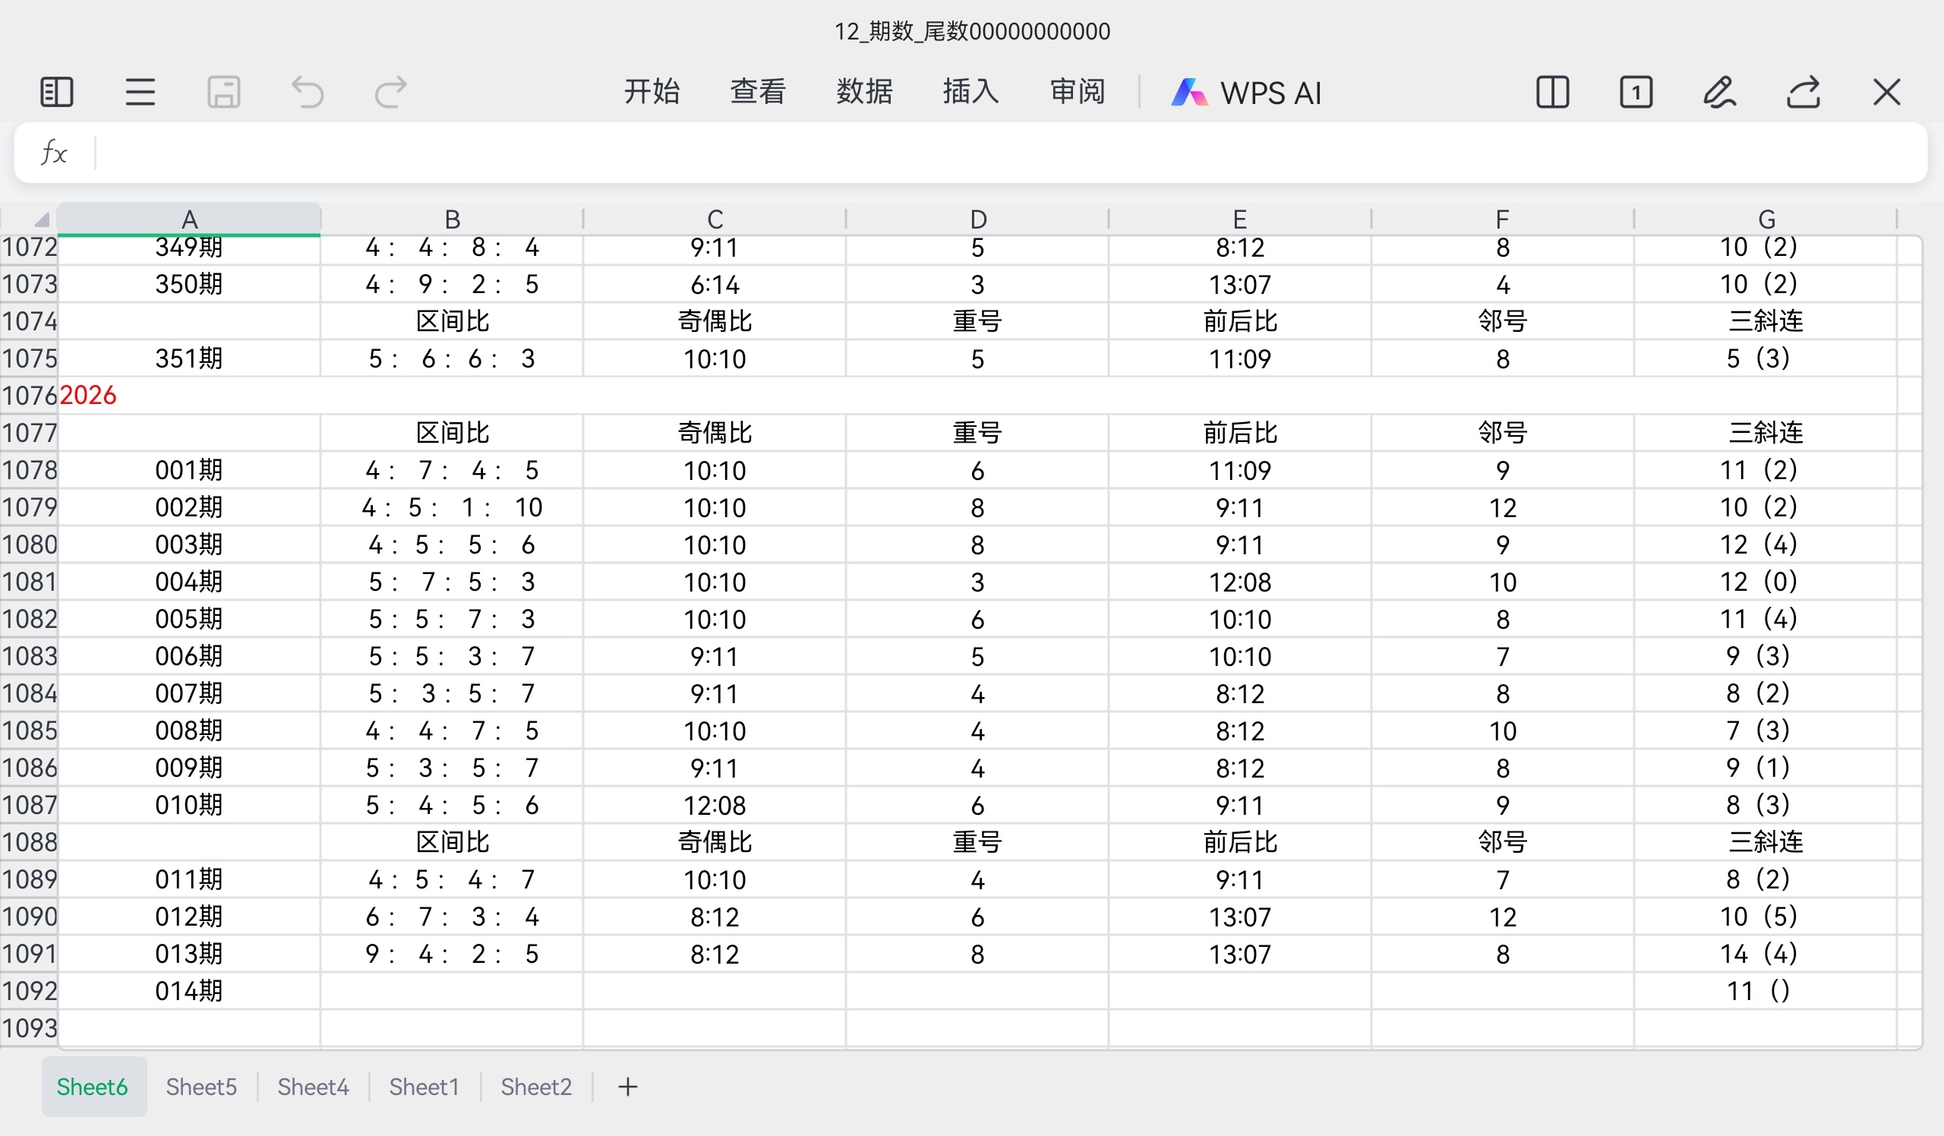This screenshot has height=1136, width=1944.
Task: Open the 开始 menu tab
Action: 652,92
